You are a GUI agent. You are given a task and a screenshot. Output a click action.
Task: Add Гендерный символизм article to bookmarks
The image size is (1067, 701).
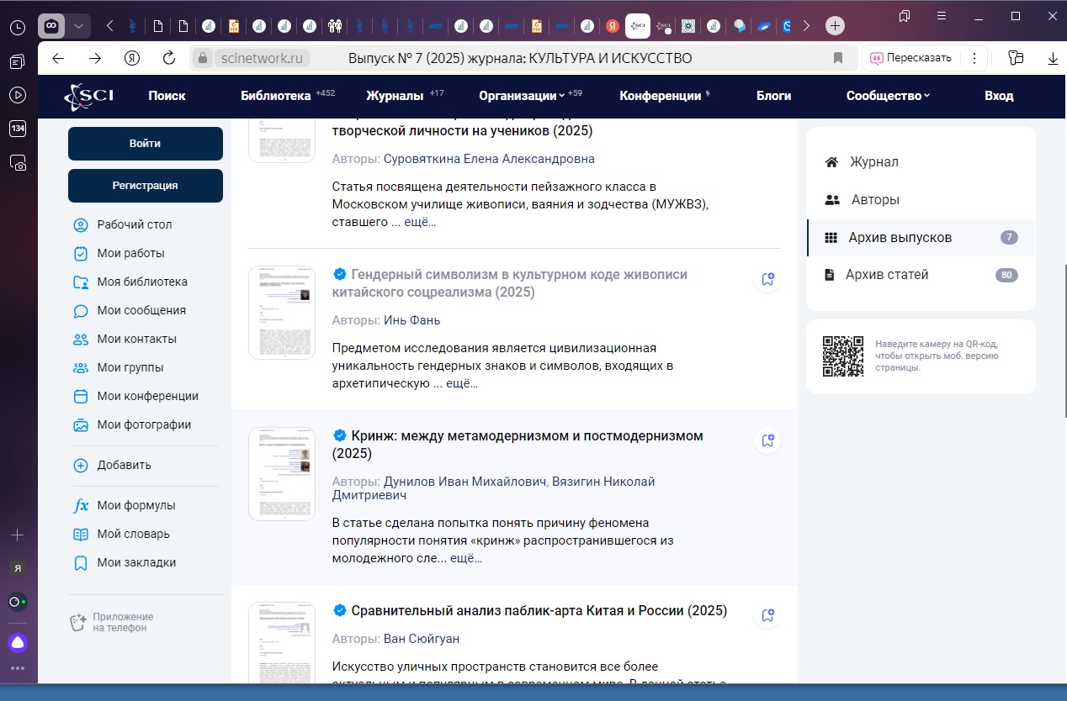[x=767, y=279]
